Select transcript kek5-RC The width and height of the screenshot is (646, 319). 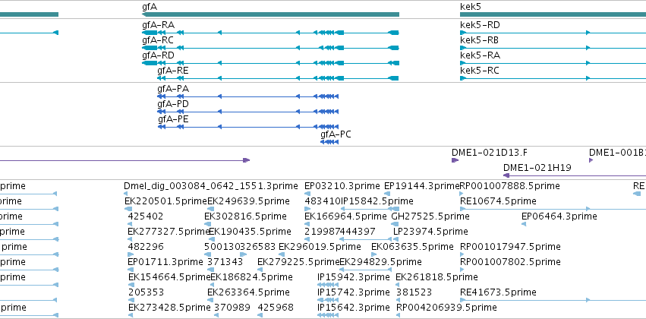pos(480,71)
